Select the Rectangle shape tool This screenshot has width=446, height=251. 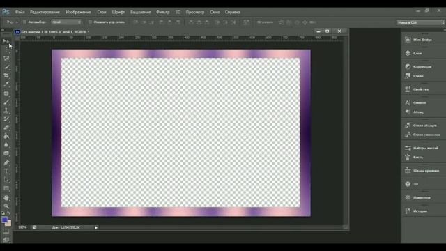(x=6, y=188)
